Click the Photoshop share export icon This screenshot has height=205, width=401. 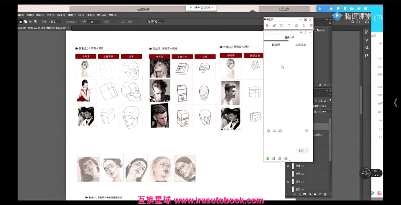point(367,22)
